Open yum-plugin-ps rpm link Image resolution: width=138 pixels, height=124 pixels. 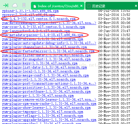(38, 95)
